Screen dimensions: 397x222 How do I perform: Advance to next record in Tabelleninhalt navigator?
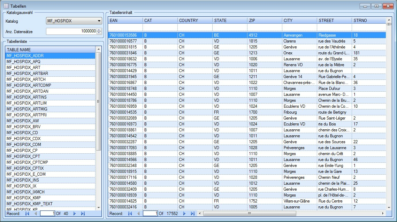pos(184,213)
